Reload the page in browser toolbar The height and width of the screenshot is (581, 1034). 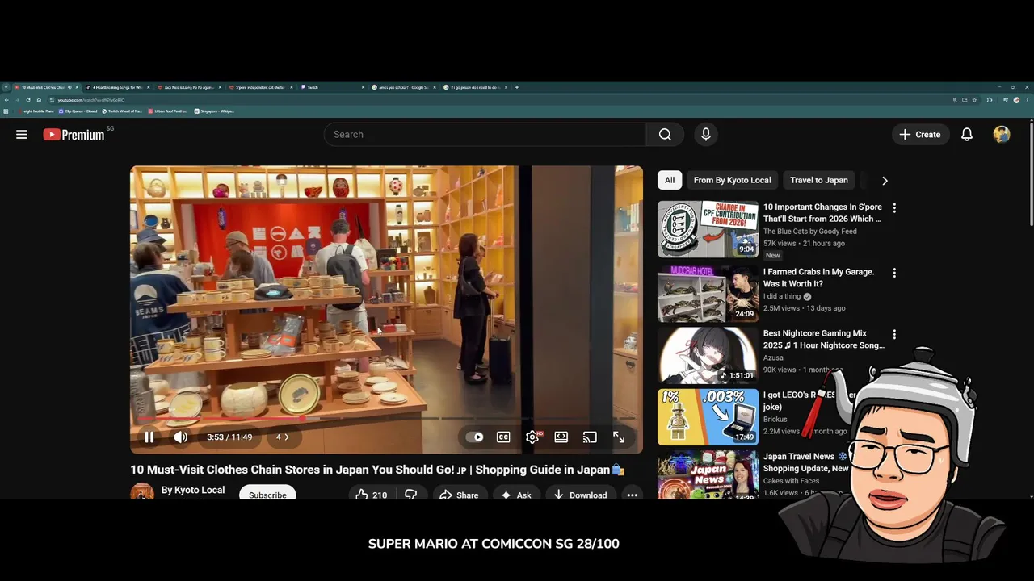point(27,100)
